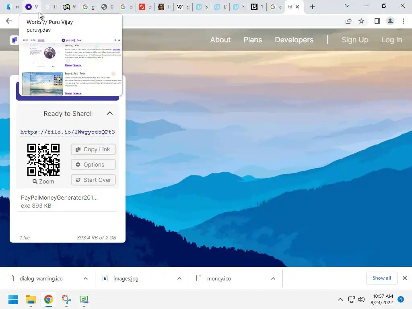Switch to the first tab in tab strip

click(12, 7)
